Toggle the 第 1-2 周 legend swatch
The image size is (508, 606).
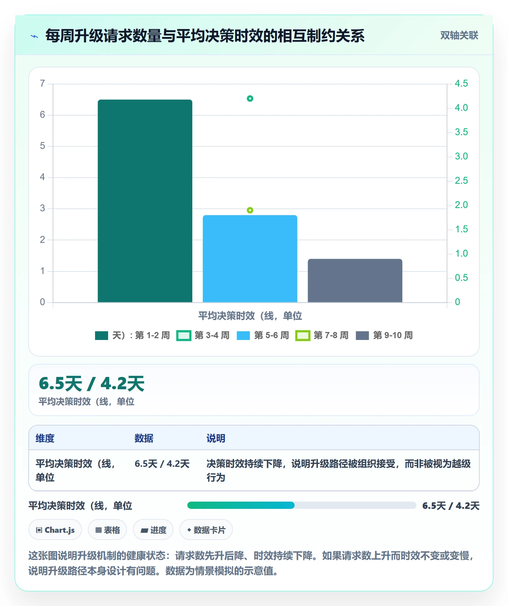tap(102, 336)
